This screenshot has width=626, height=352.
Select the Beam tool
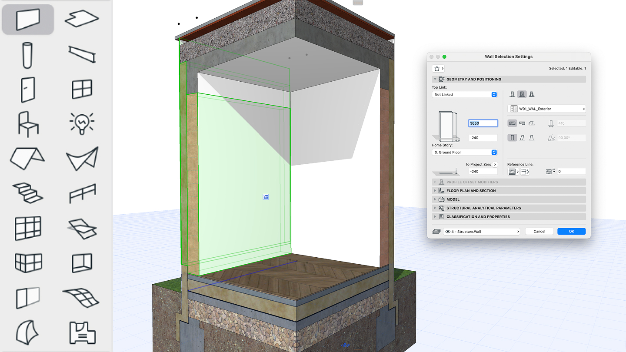(81, 53)
